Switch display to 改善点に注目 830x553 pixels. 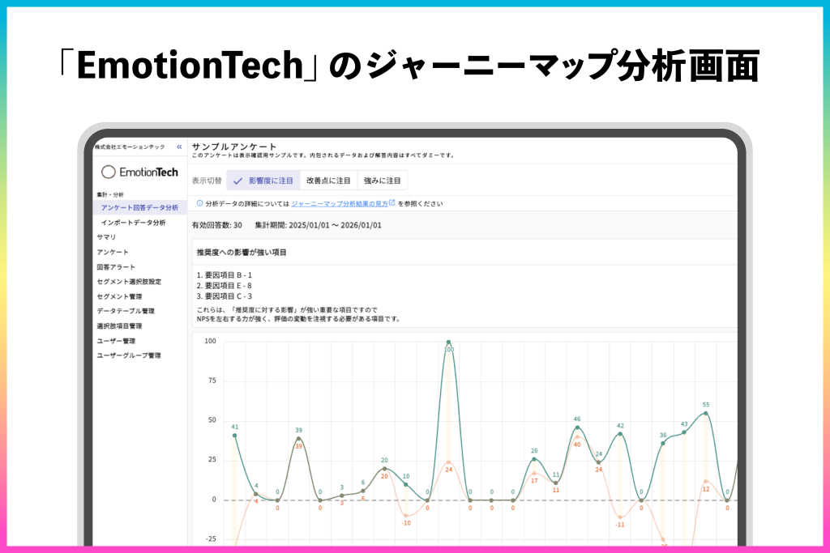click(x=328, y=181)
